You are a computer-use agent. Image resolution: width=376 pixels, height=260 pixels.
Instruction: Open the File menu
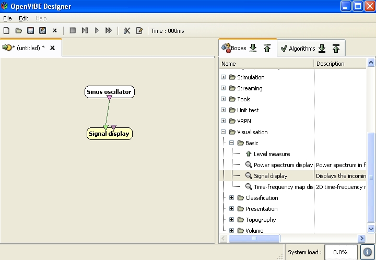coord(7,18)
